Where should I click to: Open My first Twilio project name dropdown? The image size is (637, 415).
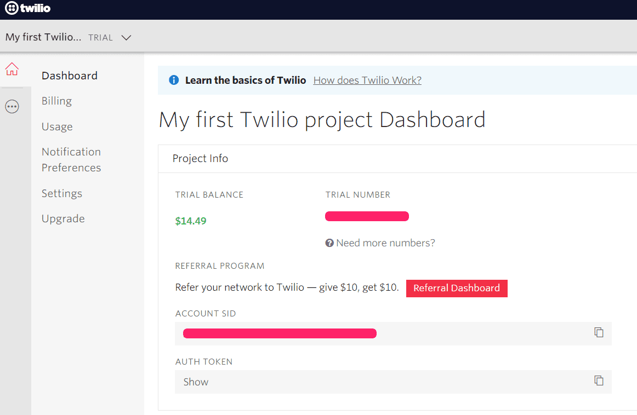tap(43, 37)
